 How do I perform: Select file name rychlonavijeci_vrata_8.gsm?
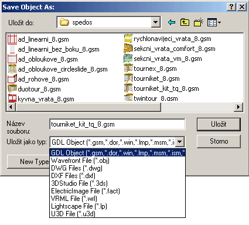172,39
